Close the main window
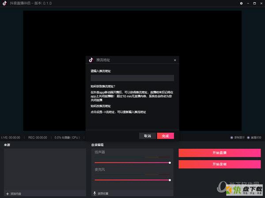The image size is (265, 198). pos(261,4)
